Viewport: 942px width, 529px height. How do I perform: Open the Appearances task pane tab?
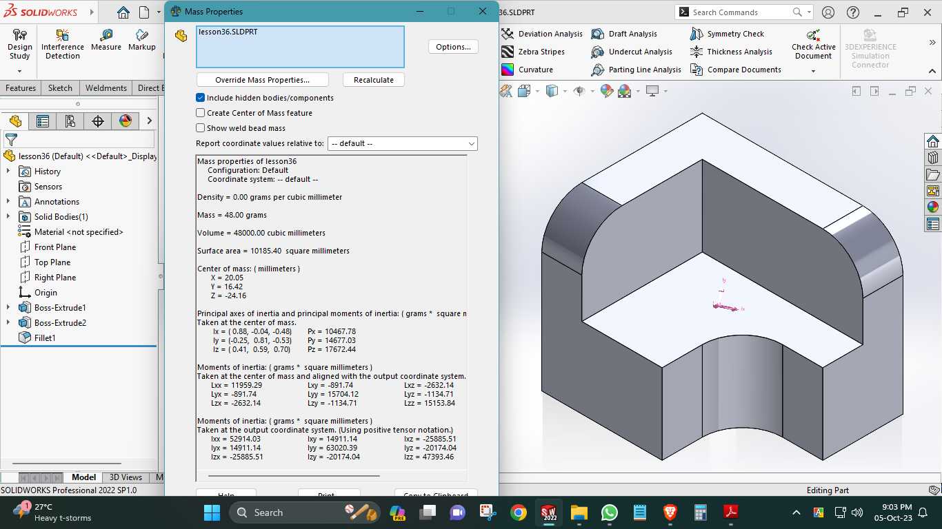(x=933, y=207)
